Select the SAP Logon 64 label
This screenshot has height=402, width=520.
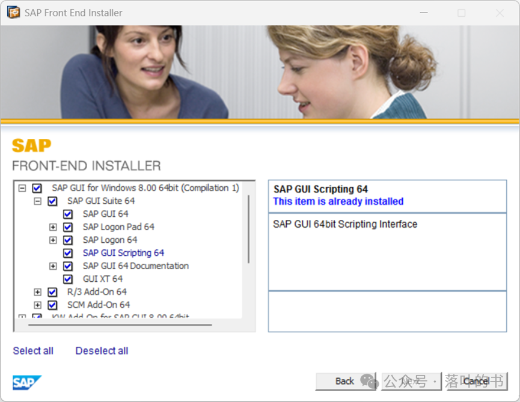tap(110, 240)
